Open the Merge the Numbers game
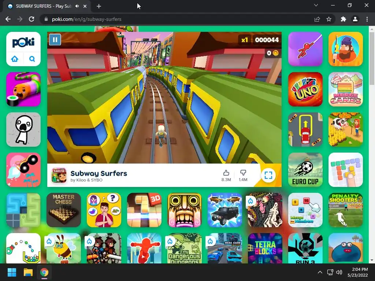Viewport: 375px width, 281px height. 305,210
